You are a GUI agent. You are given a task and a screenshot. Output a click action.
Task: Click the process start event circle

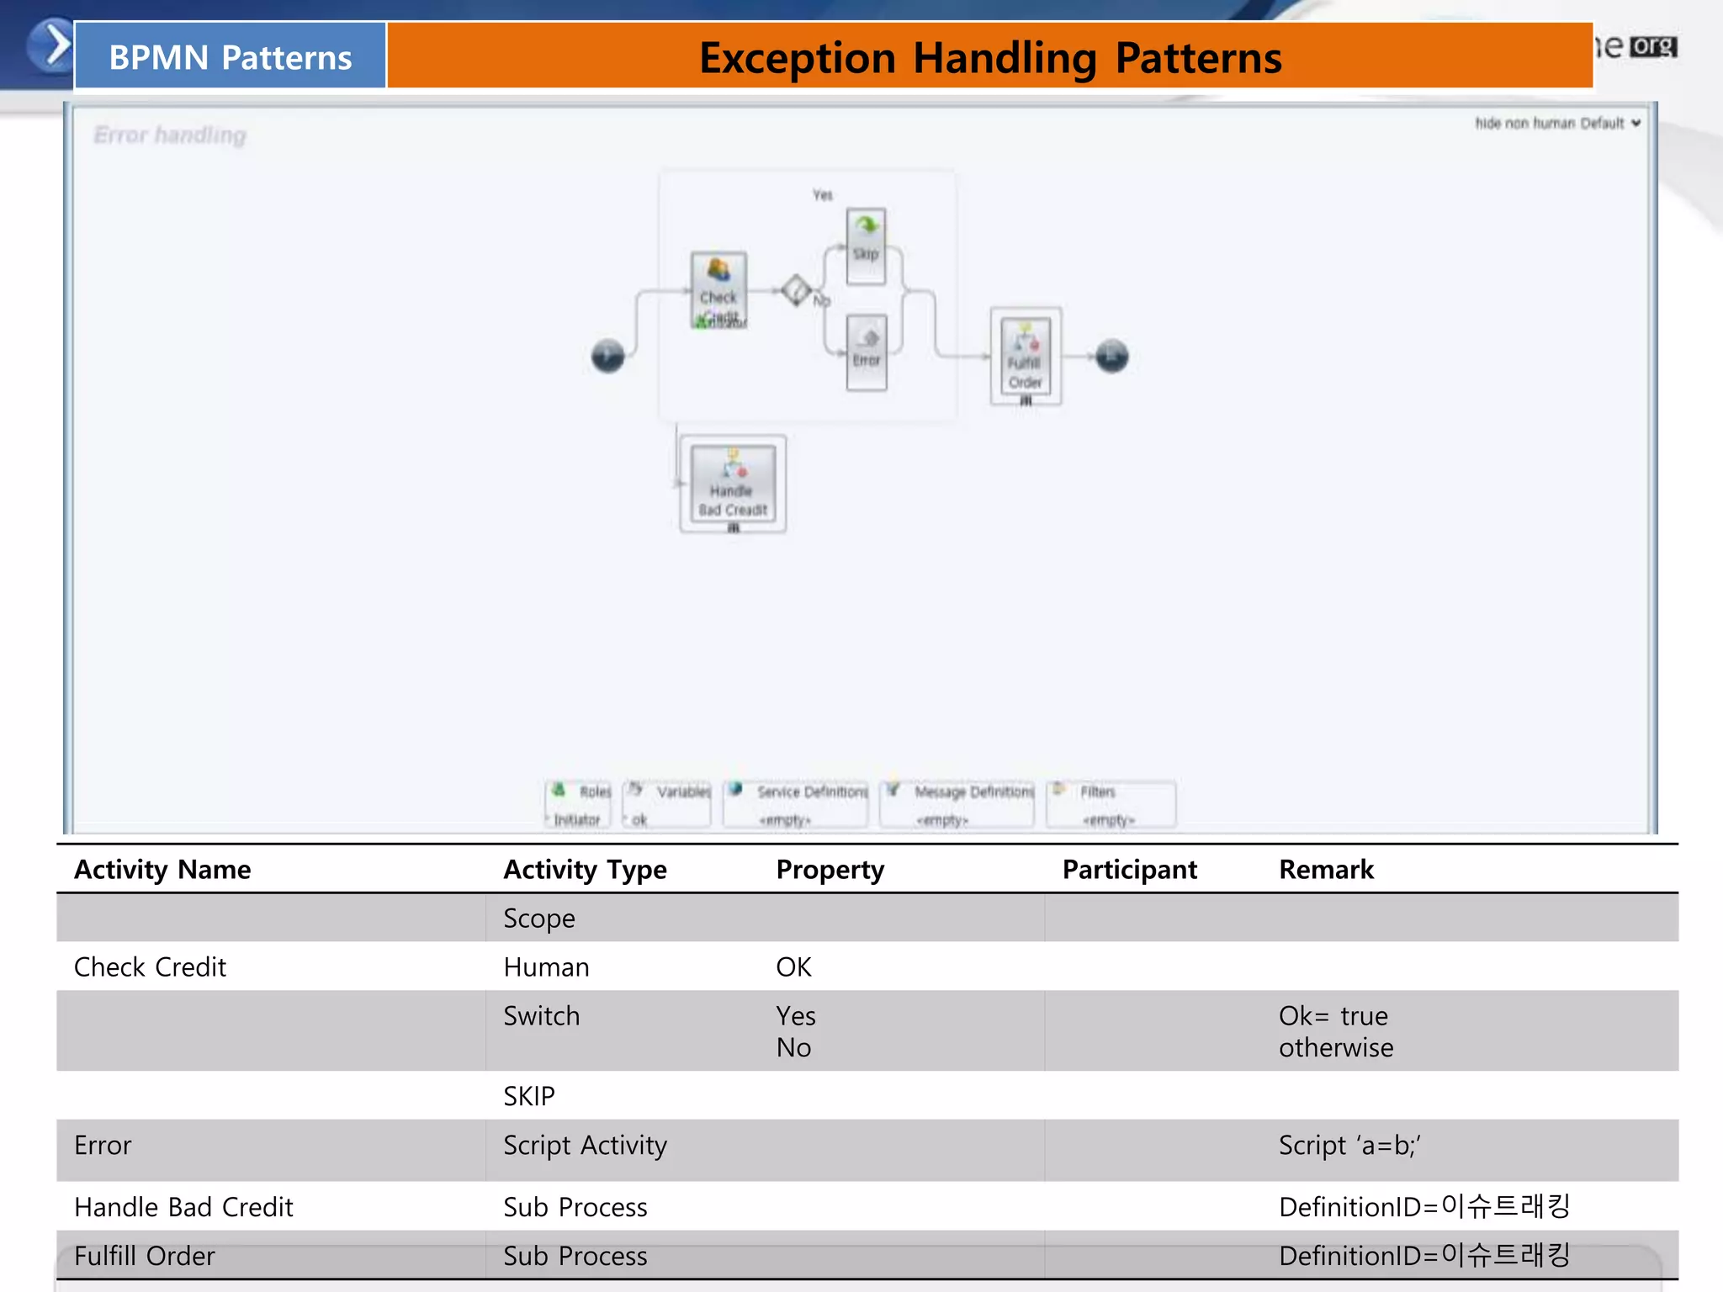[x=607, y=356]
